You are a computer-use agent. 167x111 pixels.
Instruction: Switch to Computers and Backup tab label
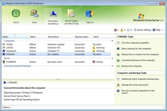pyautogui.click(x=53, y=22)
